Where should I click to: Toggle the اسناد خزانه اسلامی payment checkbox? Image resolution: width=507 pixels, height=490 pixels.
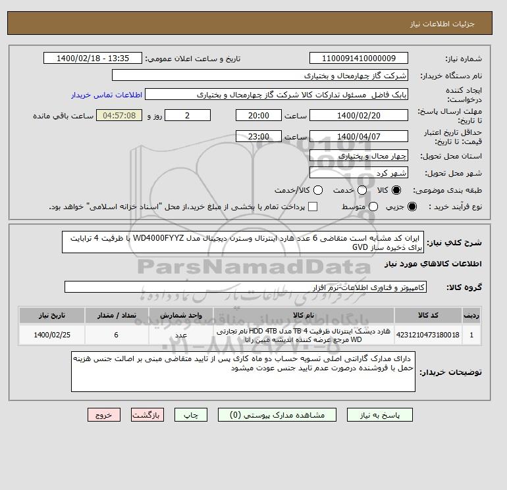pyautogui.click(x=313, y=207)
